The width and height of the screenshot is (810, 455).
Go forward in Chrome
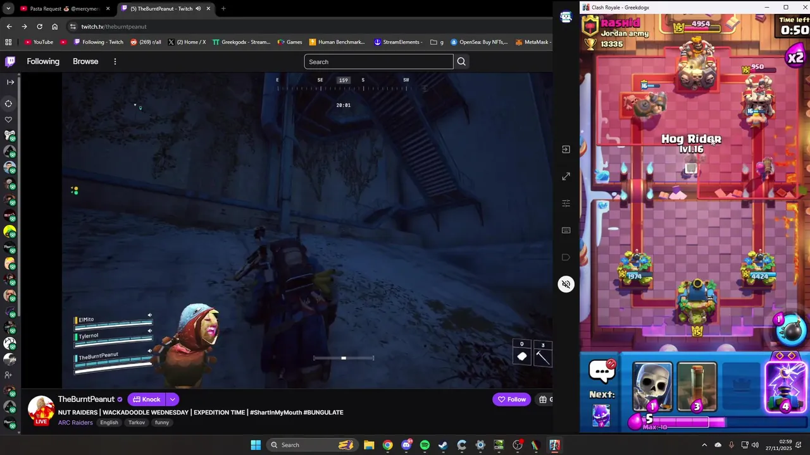(x=24, y=27)
